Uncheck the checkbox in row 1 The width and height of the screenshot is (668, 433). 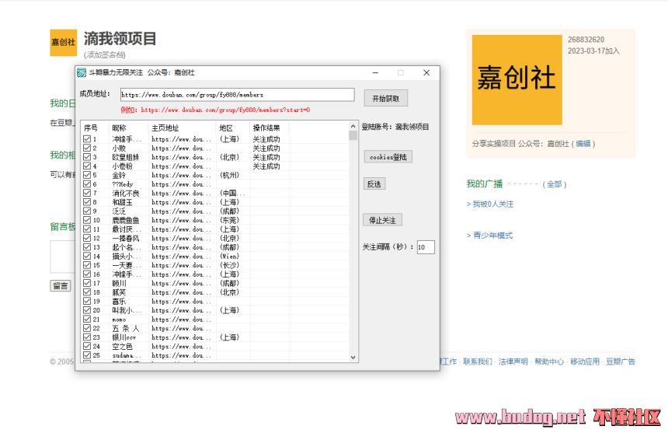(x=87, y=139)
